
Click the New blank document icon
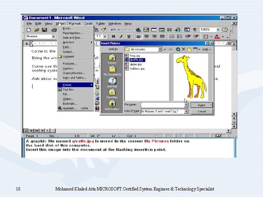(x=29, y=30)
